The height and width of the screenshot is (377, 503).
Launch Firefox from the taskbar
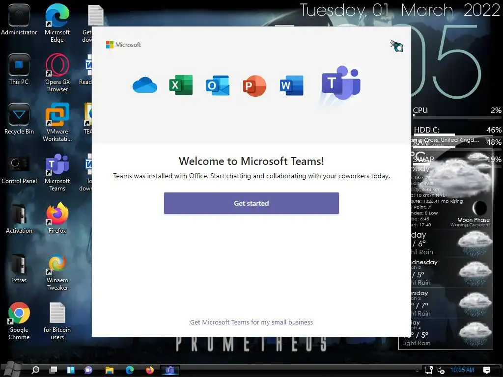click(x=150, y=370)
